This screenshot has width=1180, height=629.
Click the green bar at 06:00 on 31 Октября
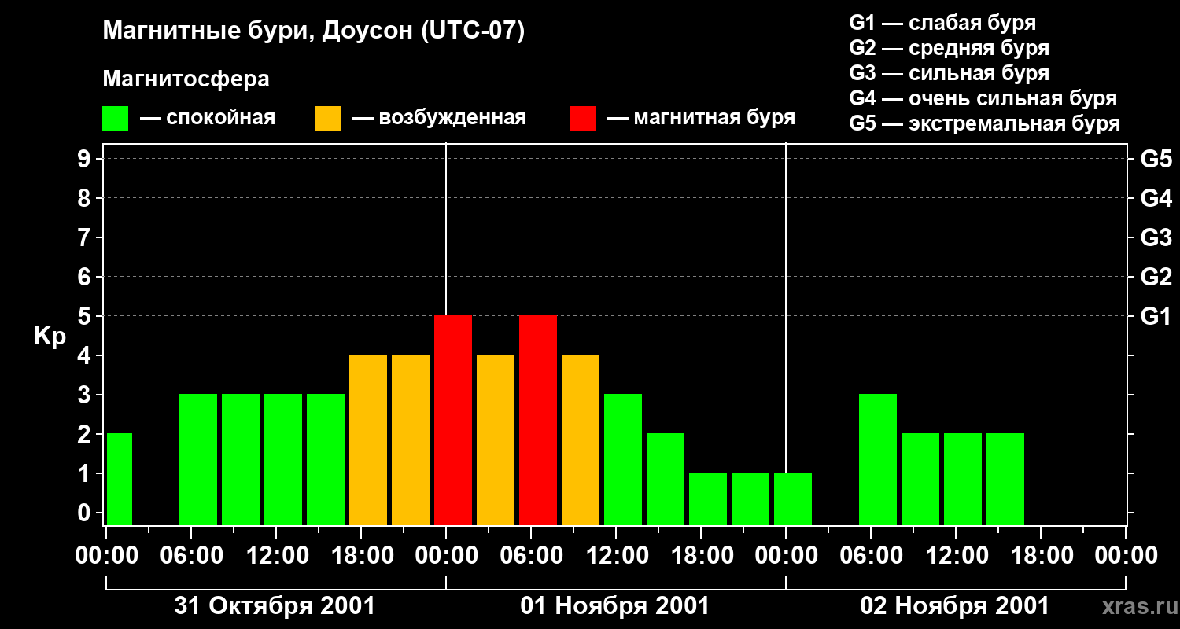click(x=198, y=459)
